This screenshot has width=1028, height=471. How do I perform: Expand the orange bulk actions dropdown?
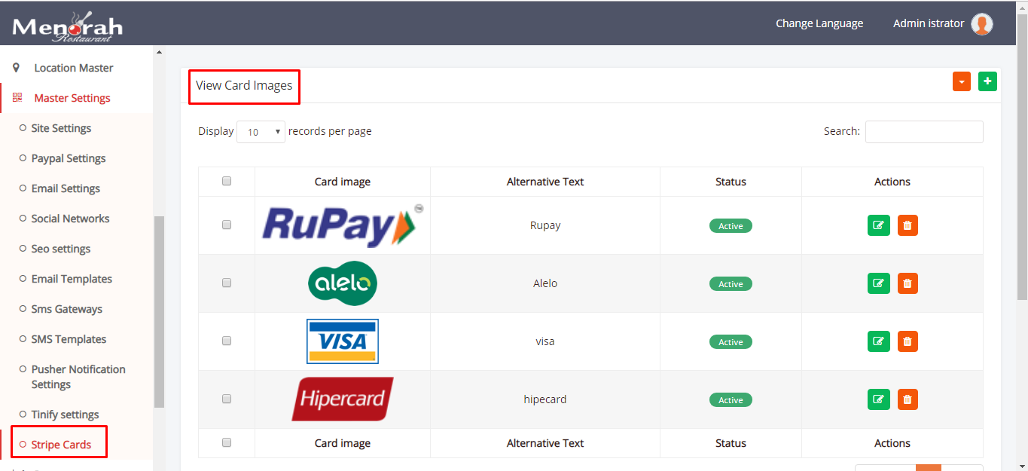pyautogui.click(x=961, y=81)
